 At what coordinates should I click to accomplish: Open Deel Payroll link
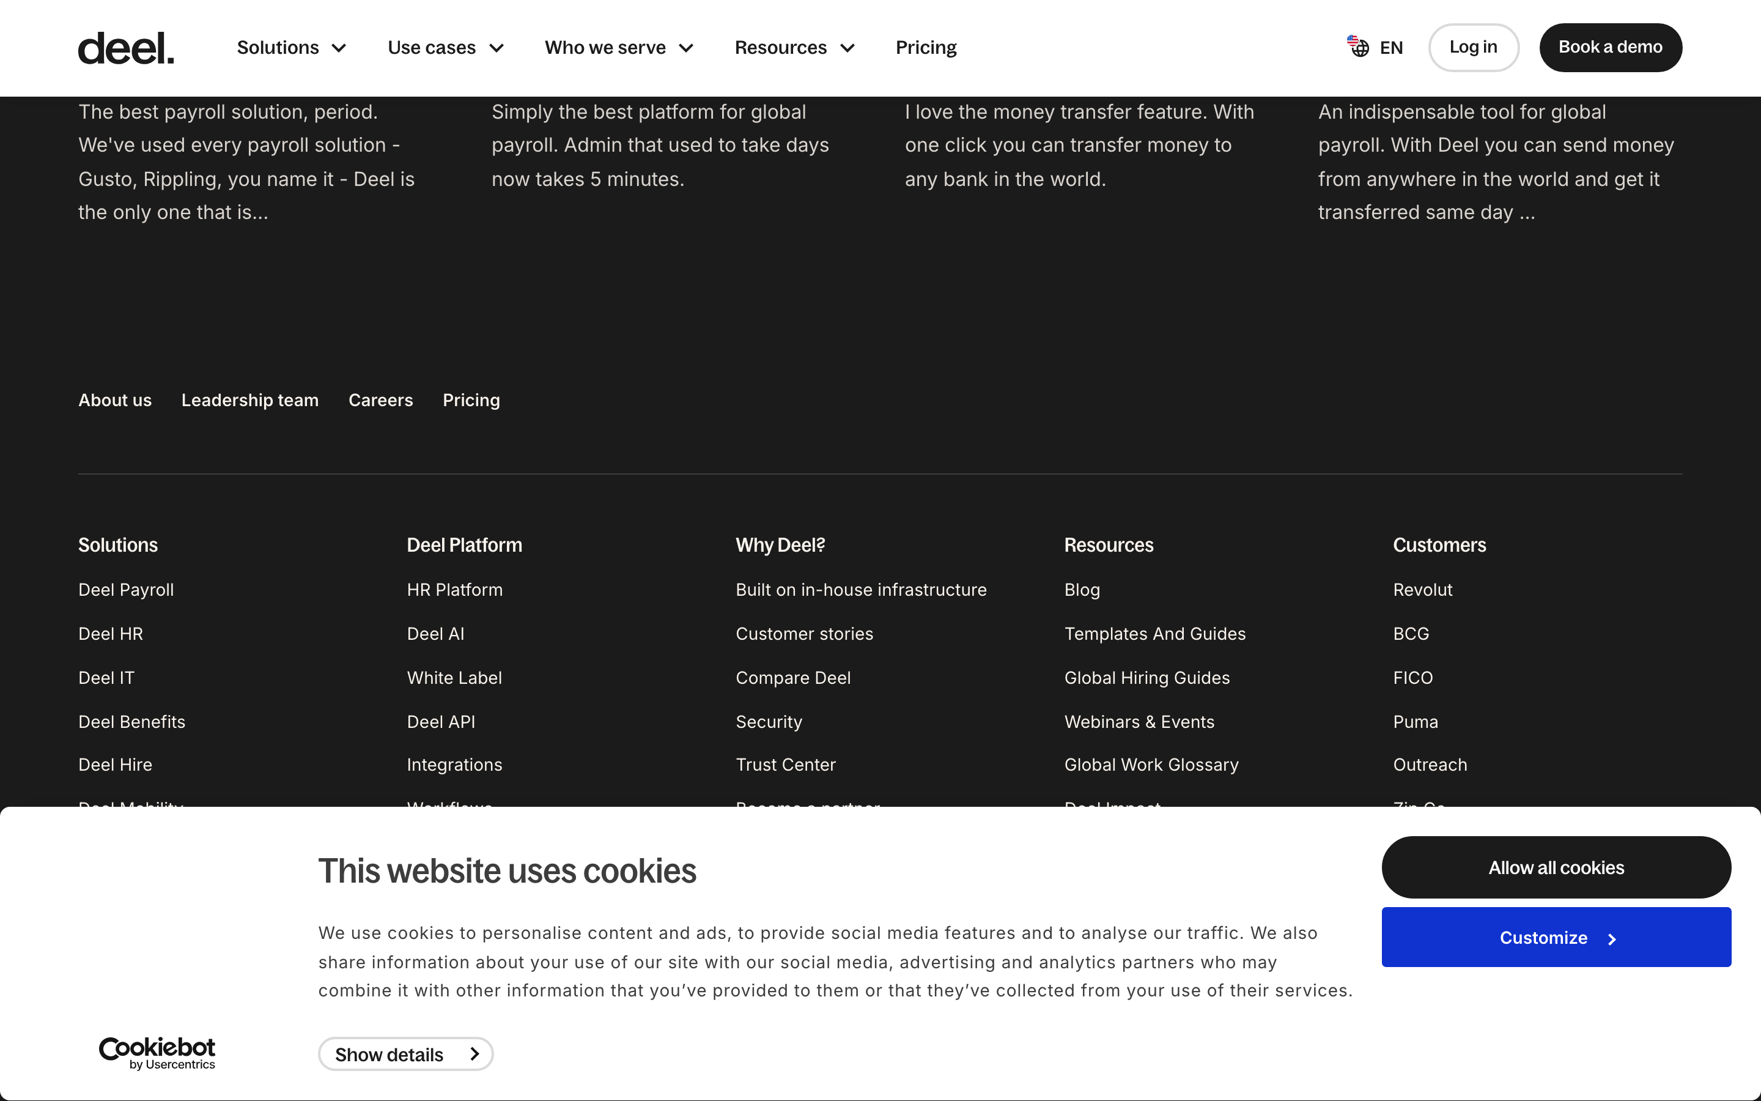click(126, 590)
